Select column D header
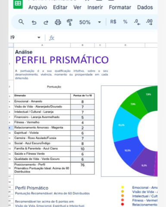Viewport: 166px width, 207px height. point(125,45)
